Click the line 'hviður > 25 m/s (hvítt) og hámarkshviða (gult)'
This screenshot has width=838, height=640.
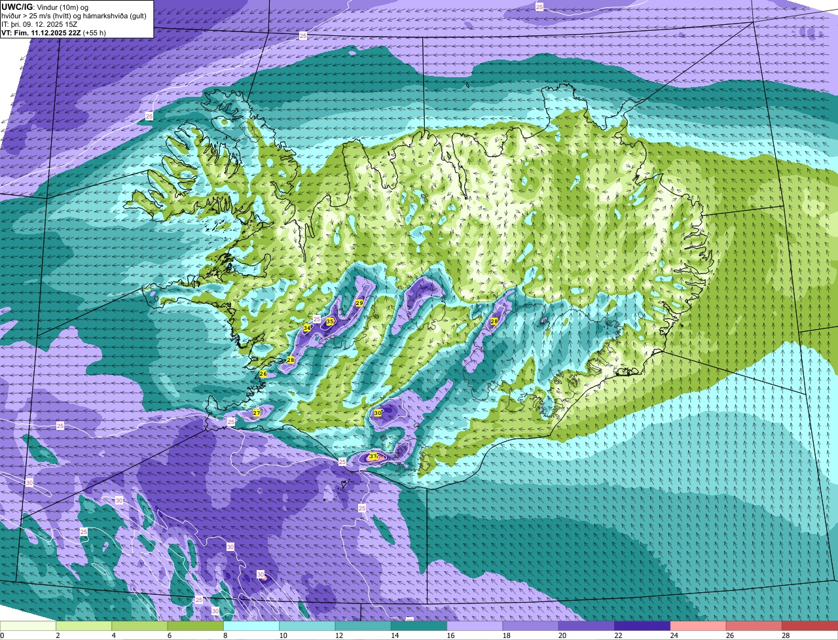click(x=74, y=15)
